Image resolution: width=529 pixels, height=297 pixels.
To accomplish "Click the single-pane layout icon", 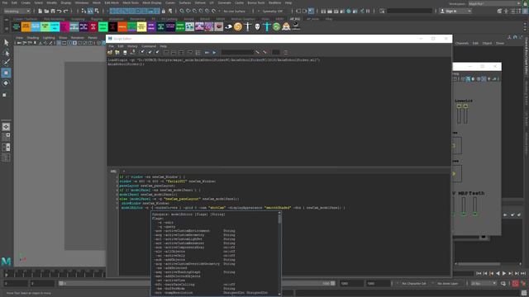I will (6, 126).
